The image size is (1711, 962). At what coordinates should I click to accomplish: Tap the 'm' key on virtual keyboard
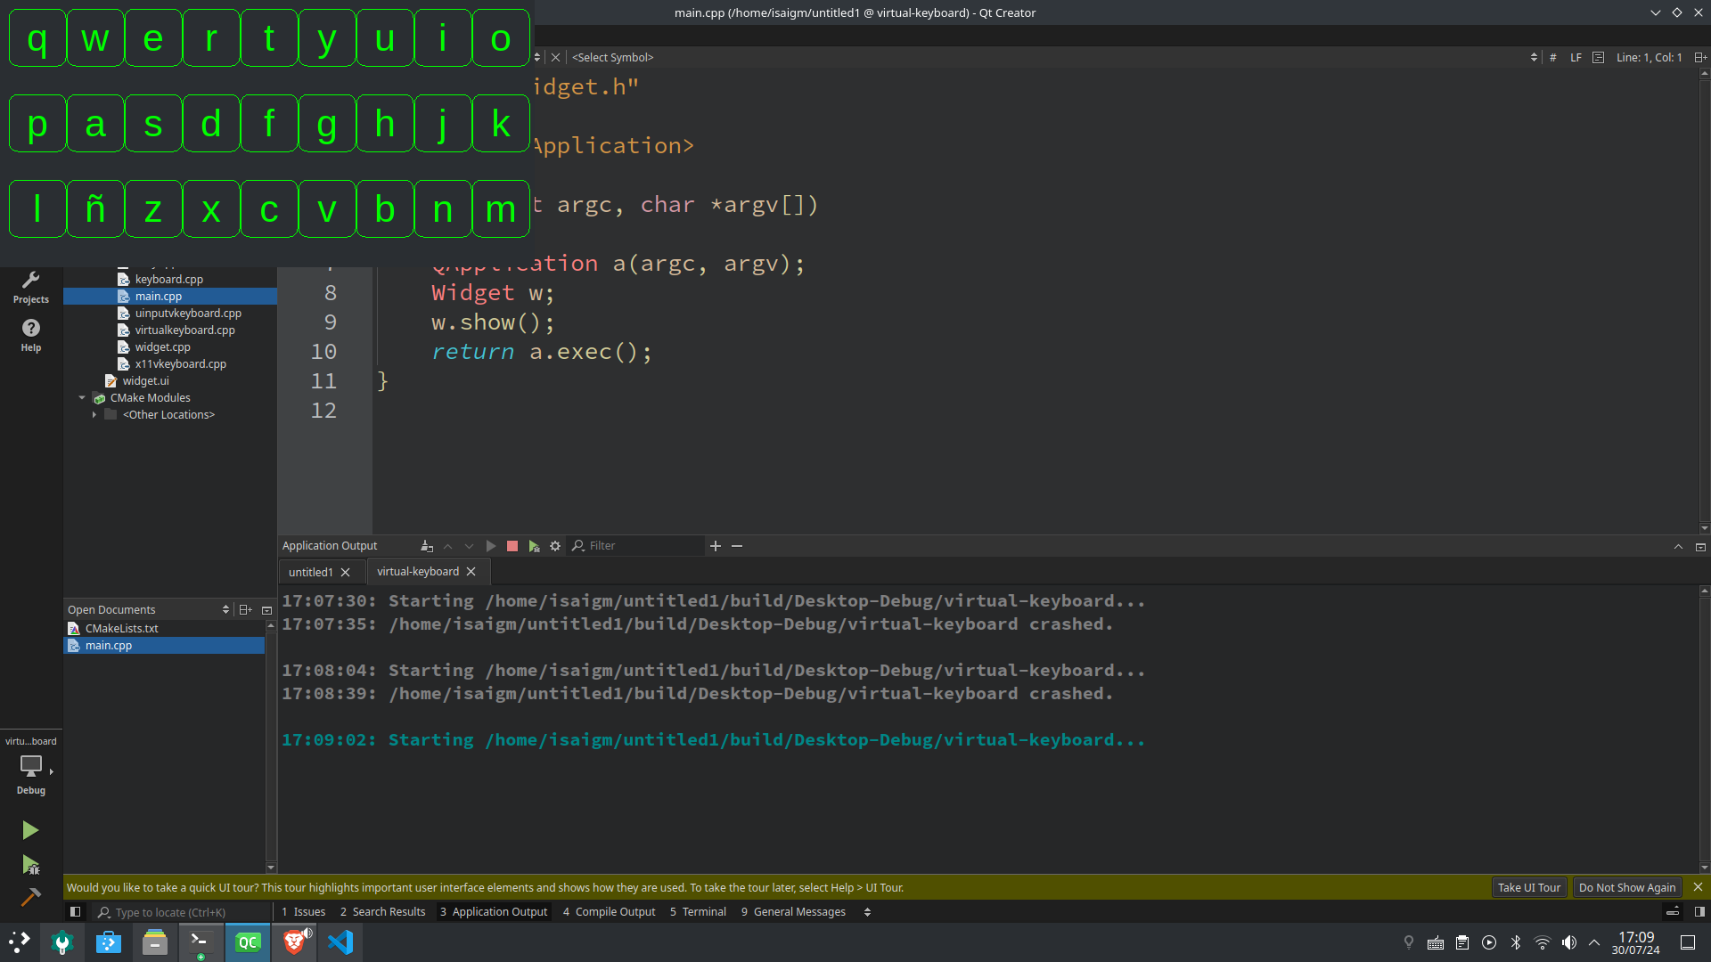(x=501, y=209)
